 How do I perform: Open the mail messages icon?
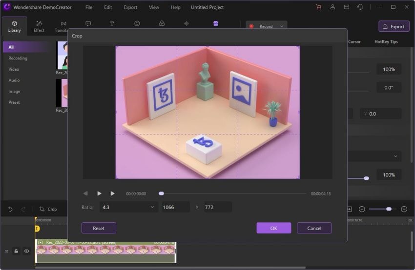347,7
